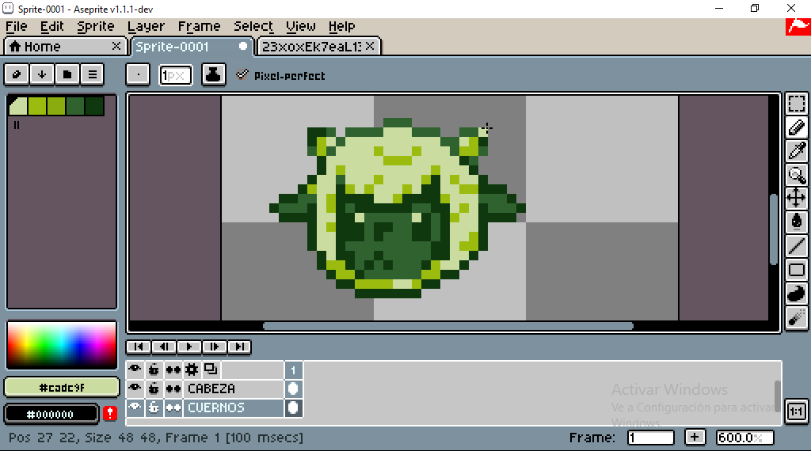This screenshot has height=451, width=811.
Task: Close the Home tab
Action: [x=116, y=46]
